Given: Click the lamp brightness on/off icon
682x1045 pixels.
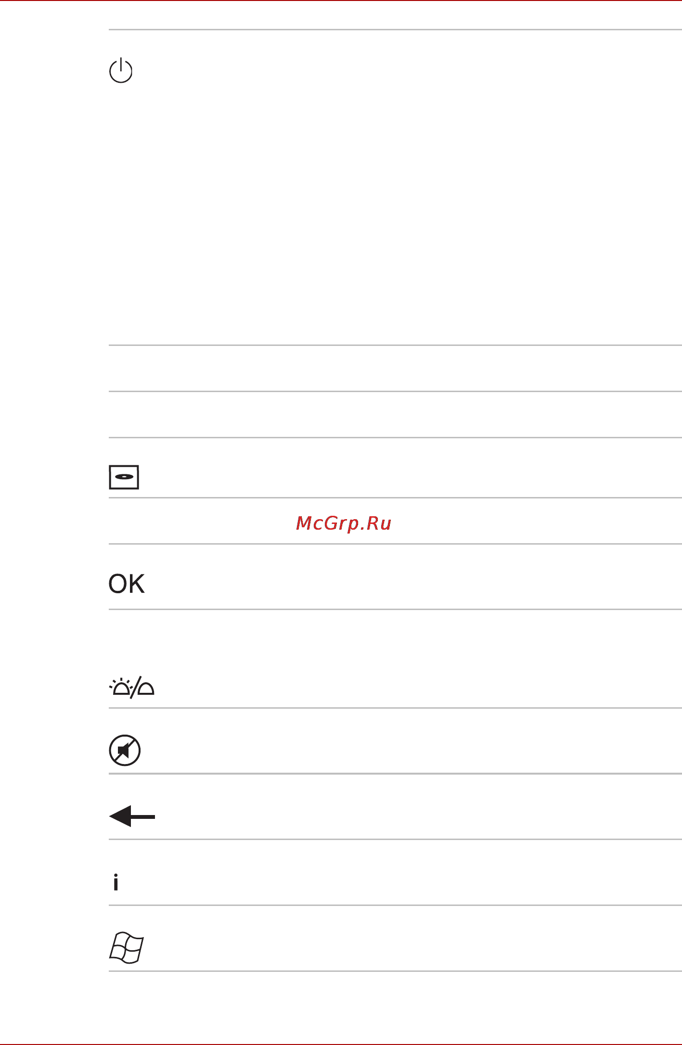Looking at the screenshot, I should pyautogui.click(x=132, y=687).
